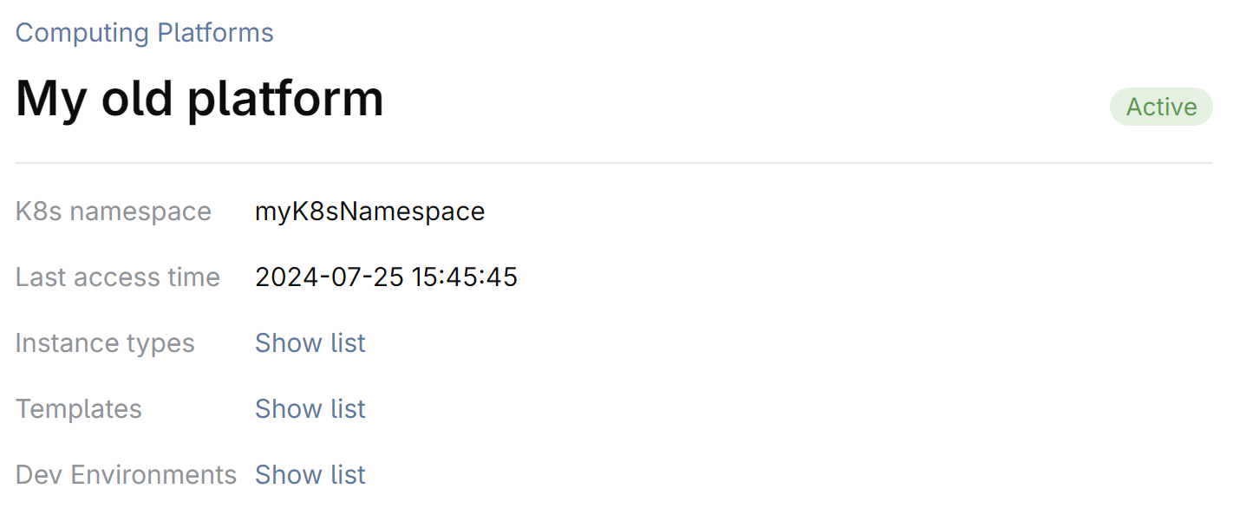
Task: Click the My old platform heading
Action: (199, 98)
